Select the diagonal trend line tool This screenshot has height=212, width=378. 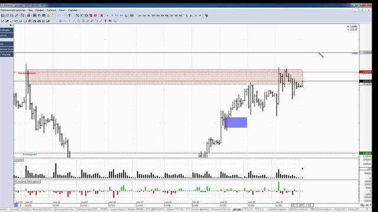(x=74, y=21)
